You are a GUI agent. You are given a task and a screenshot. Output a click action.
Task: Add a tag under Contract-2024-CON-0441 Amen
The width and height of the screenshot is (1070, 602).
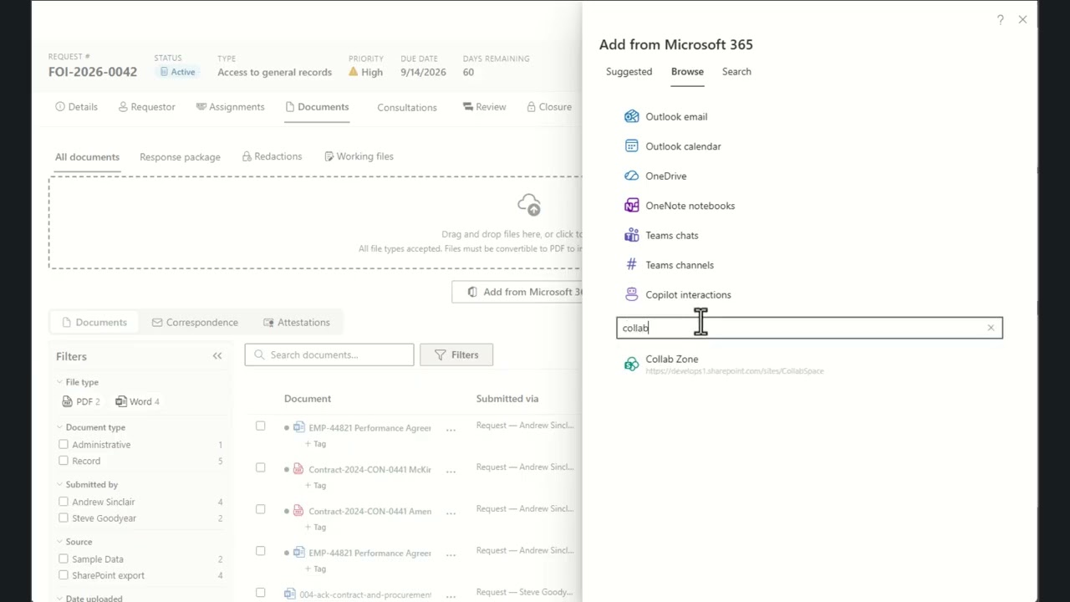click(x=315, y=528)
